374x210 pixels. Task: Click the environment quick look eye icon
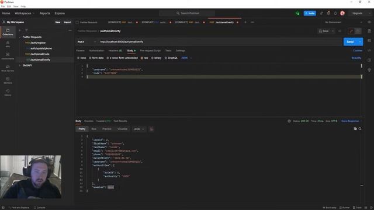(369, 22)
